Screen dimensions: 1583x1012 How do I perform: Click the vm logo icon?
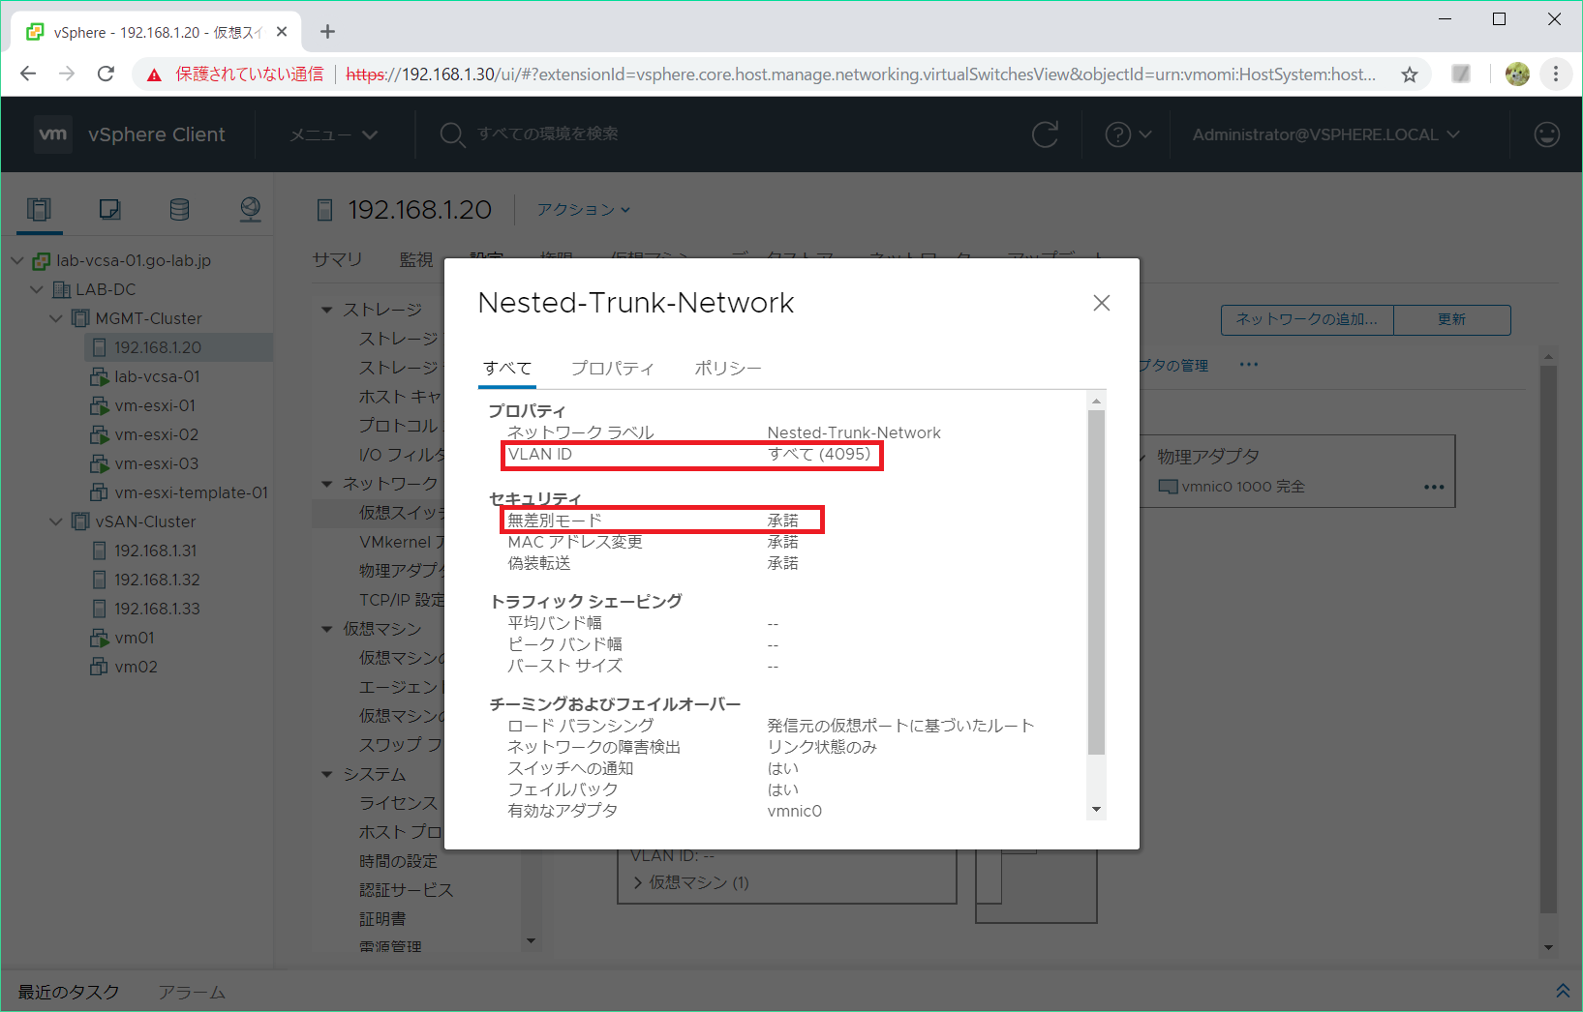[x=53, y=134]
